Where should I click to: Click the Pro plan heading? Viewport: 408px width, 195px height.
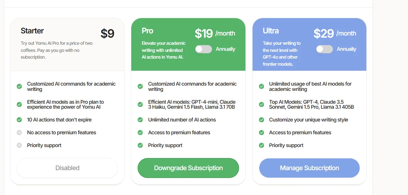pyautogui.click(x=147, y=31)
